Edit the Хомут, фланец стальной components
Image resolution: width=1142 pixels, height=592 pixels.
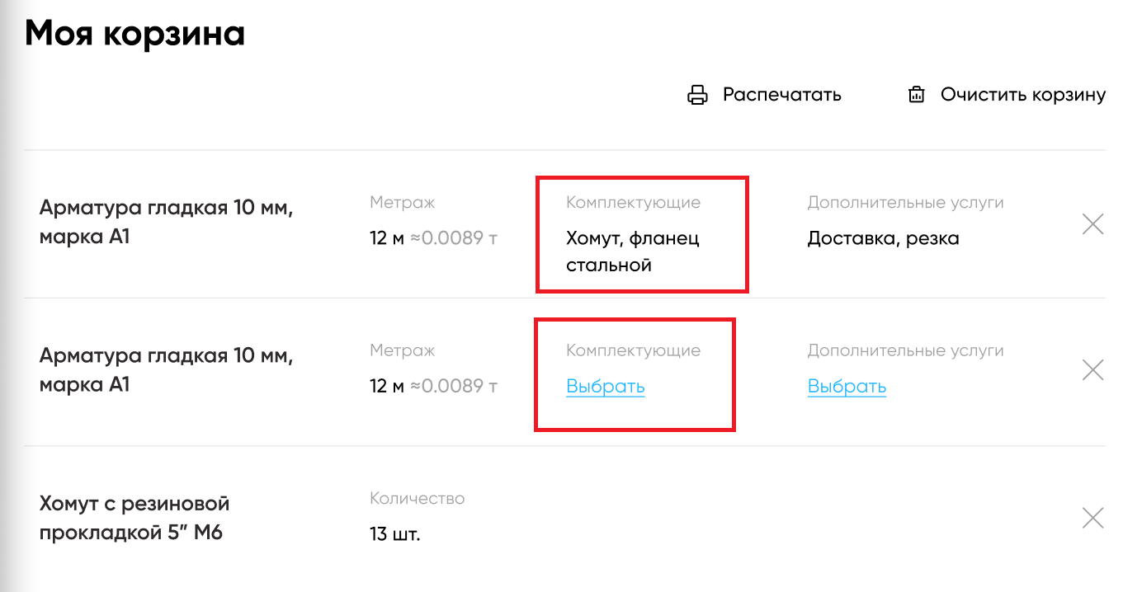click(632, 251)
